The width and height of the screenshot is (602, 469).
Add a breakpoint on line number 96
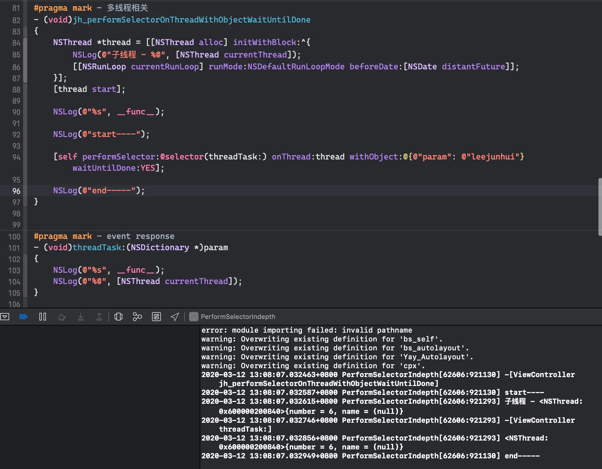point(16,191)
